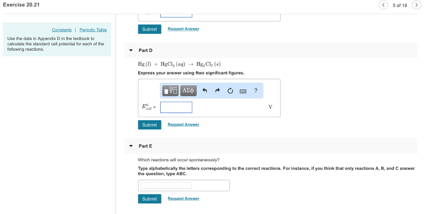This screenshot has height=214, width=426.
Task: Select the significant figures instruction text
Action: pos(191,73)
